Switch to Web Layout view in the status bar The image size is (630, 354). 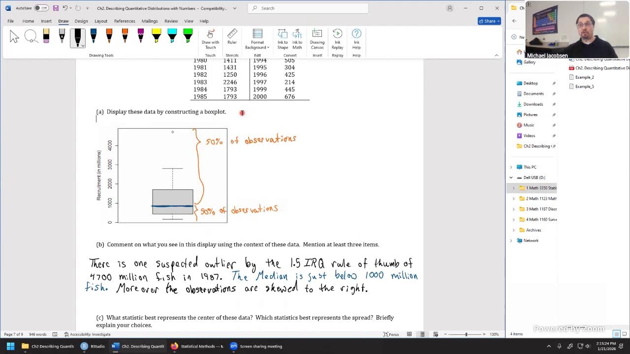point(435,334)
